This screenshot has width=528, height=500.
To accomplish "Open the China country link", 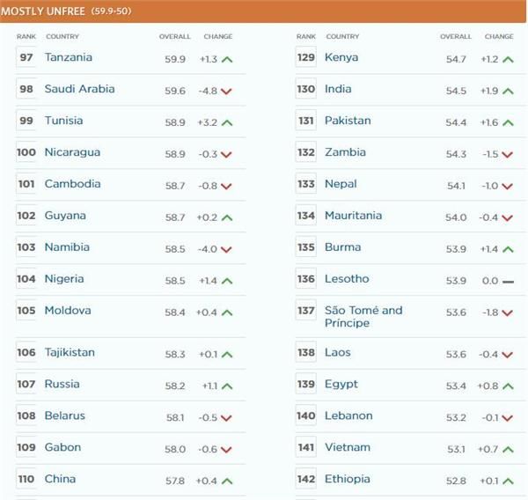I will (60, 479).
